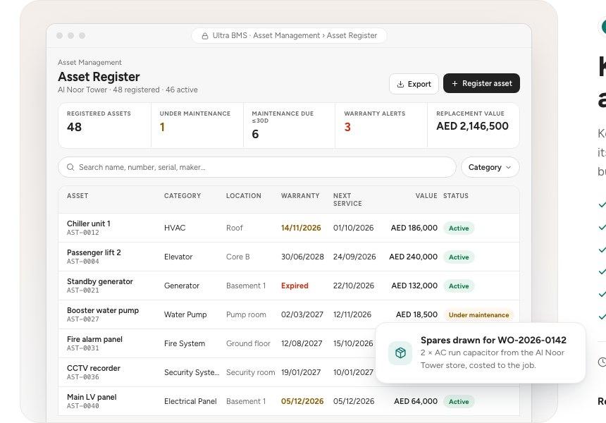Image resolution: width=606 pixels, height=423 pixels.
Task: Click the box icon in the spares notification
Action: point(400,352)
